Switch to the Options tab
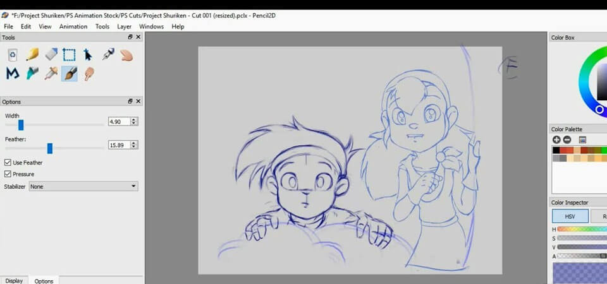 tap(44, 280)
